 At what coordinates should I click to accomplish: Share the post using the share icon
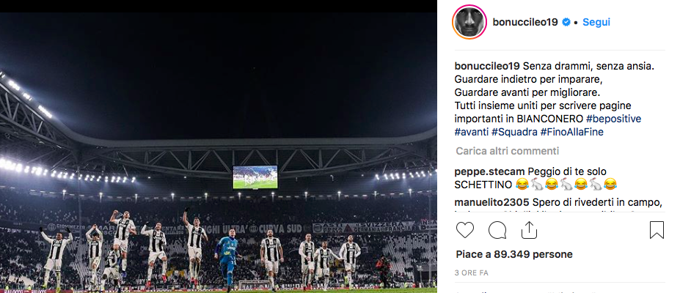click(529, 230)
